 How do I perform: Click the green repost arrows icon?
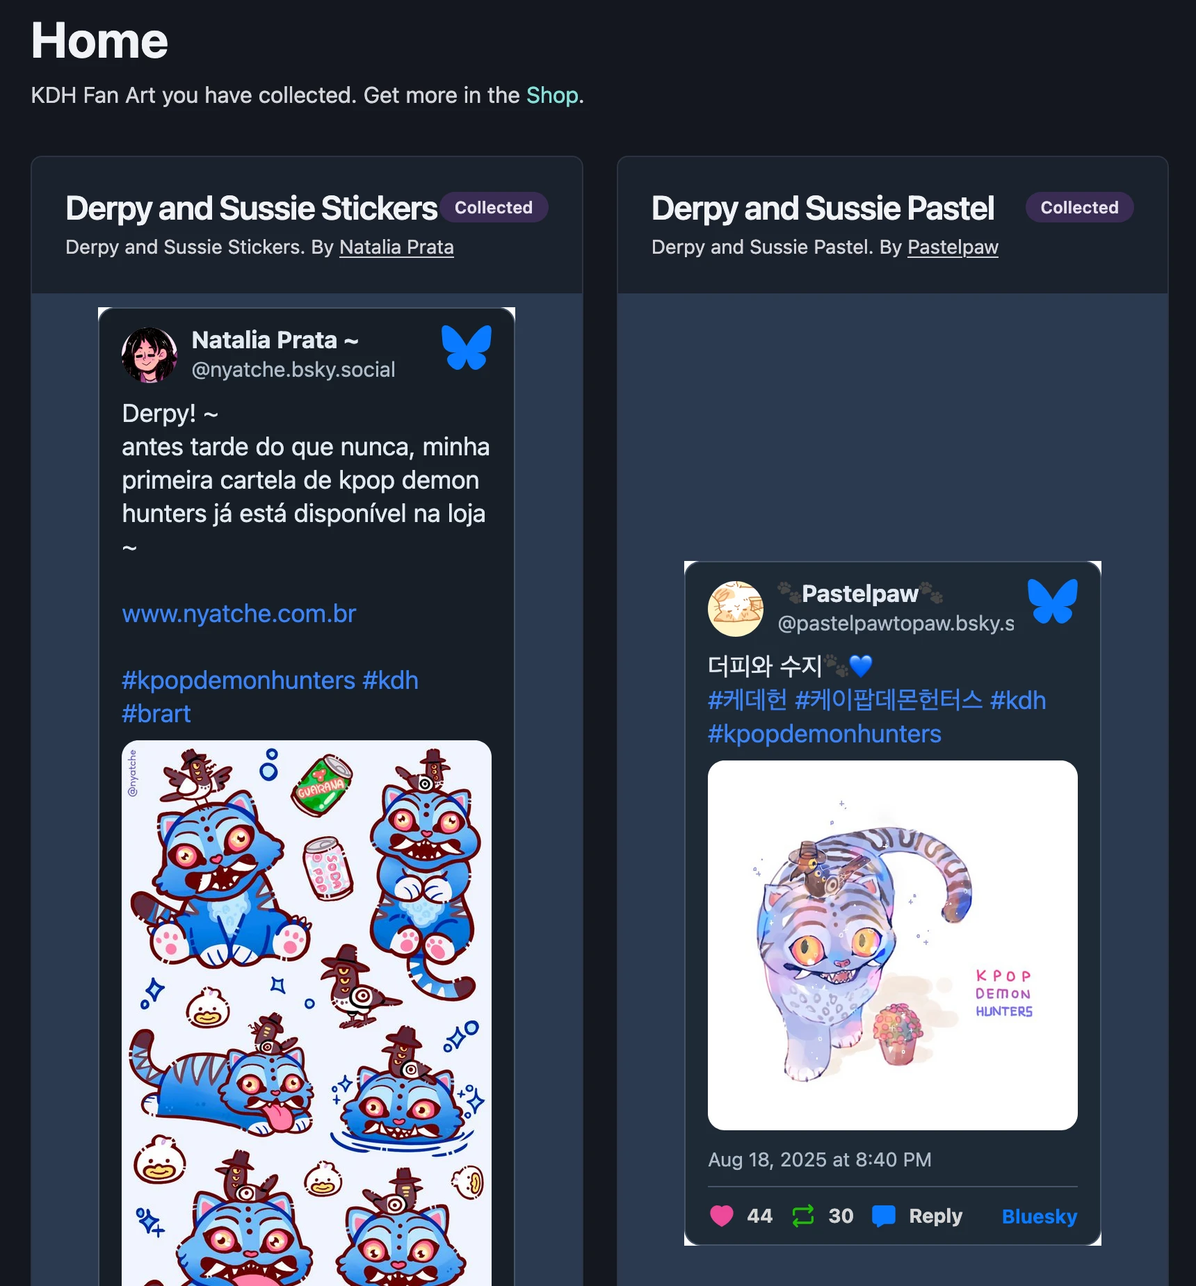(x=803, y=1216)
